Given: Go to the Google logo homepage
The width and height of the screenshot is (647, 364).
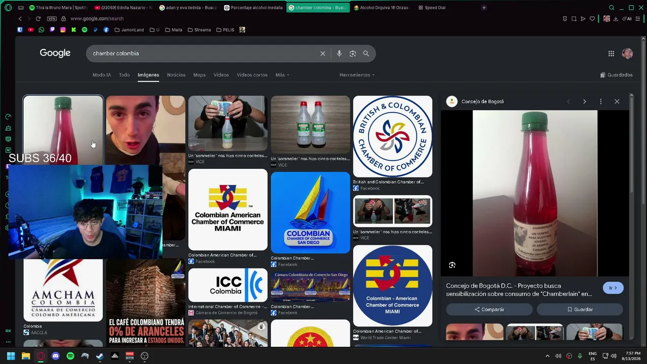Looking at the screenshot, I should (x=55, y=53).
